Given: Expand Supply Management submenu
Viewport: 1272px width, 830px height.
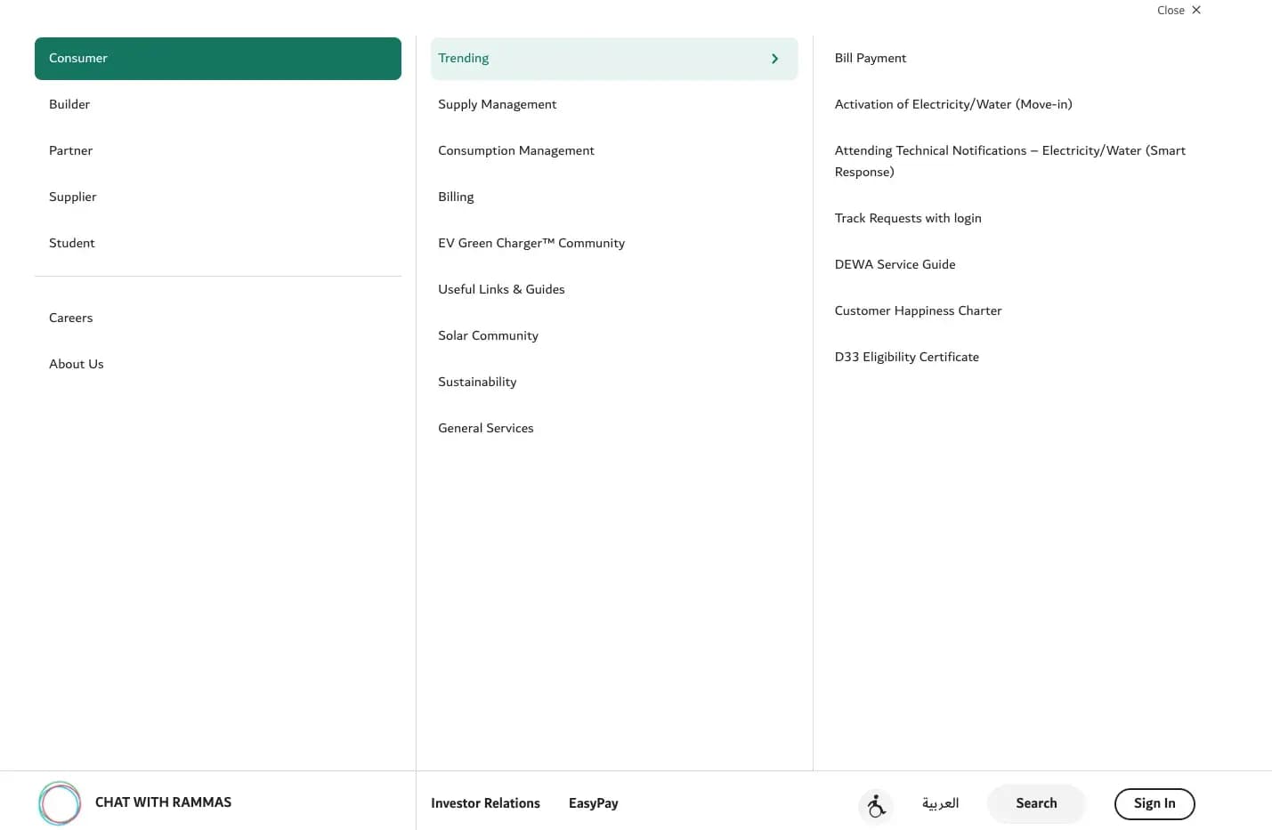Looking at the screenshot, I should (497, 105).
